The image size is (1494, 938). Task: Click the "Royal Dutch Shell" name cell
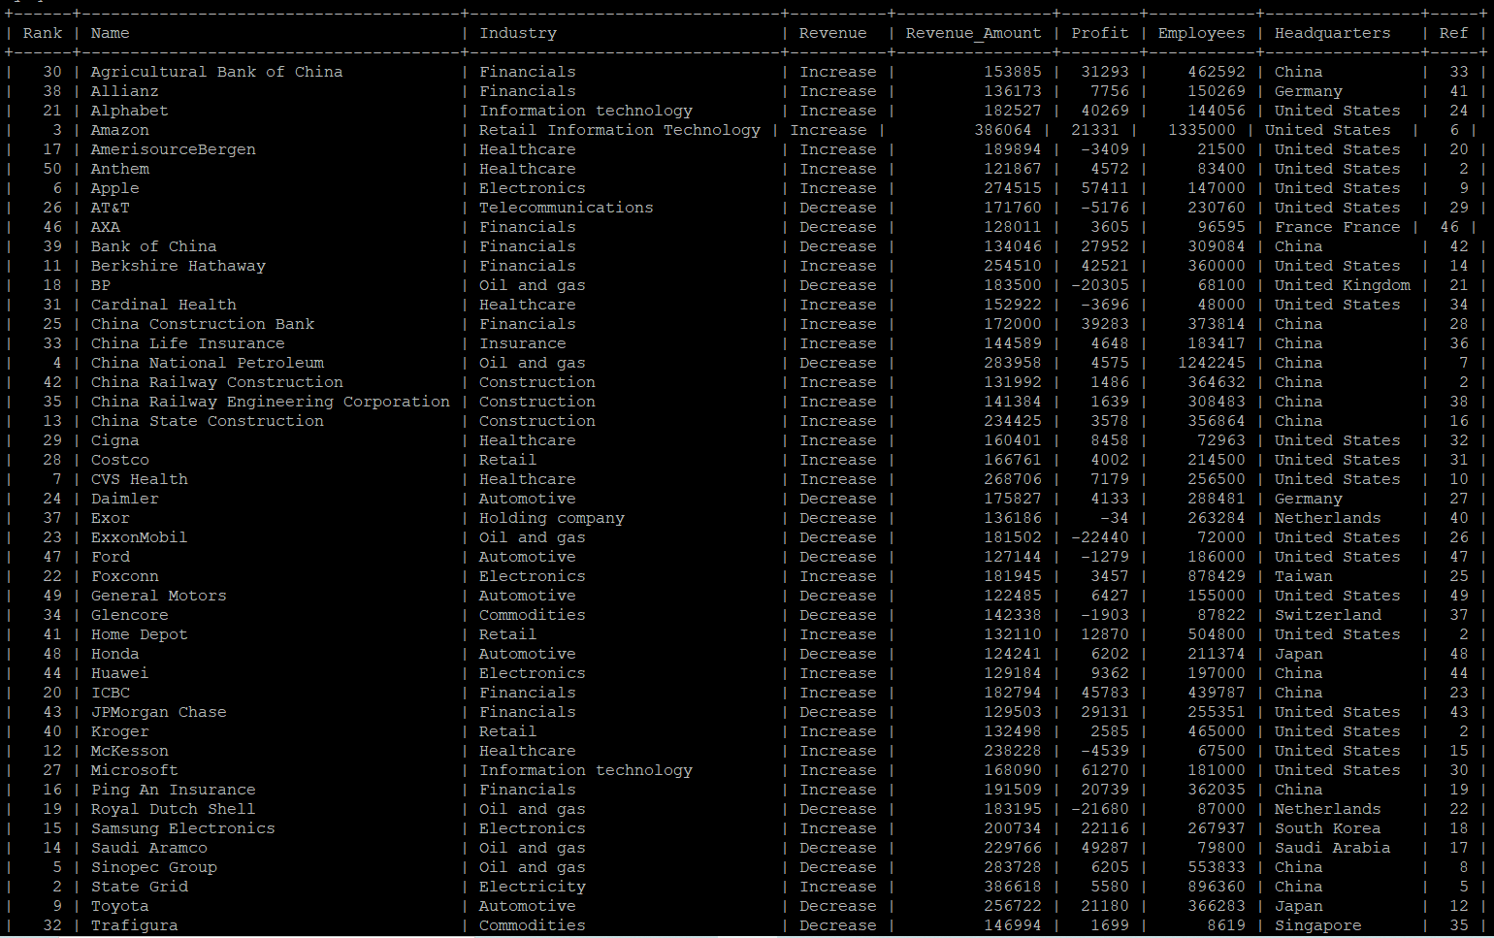point(173,809)
